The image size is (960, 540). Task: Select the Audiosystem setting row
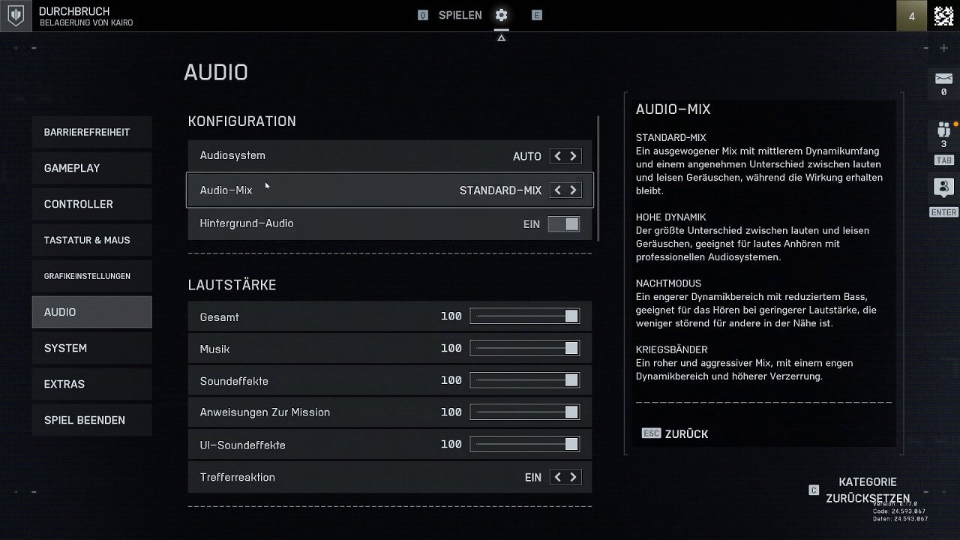coord(390,156)
